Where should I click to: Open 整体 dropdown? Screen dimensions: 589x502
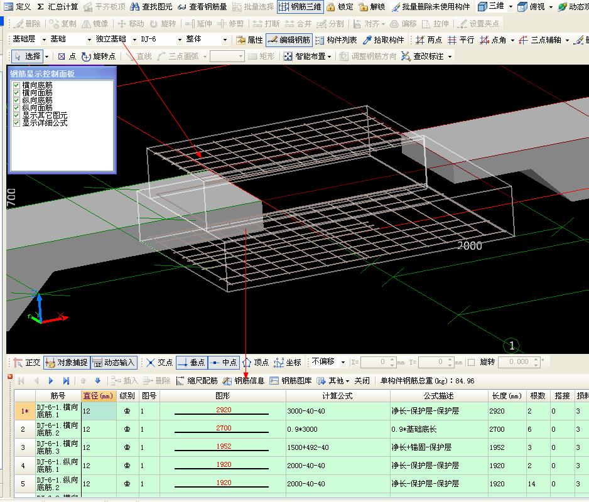coord(225,40)
